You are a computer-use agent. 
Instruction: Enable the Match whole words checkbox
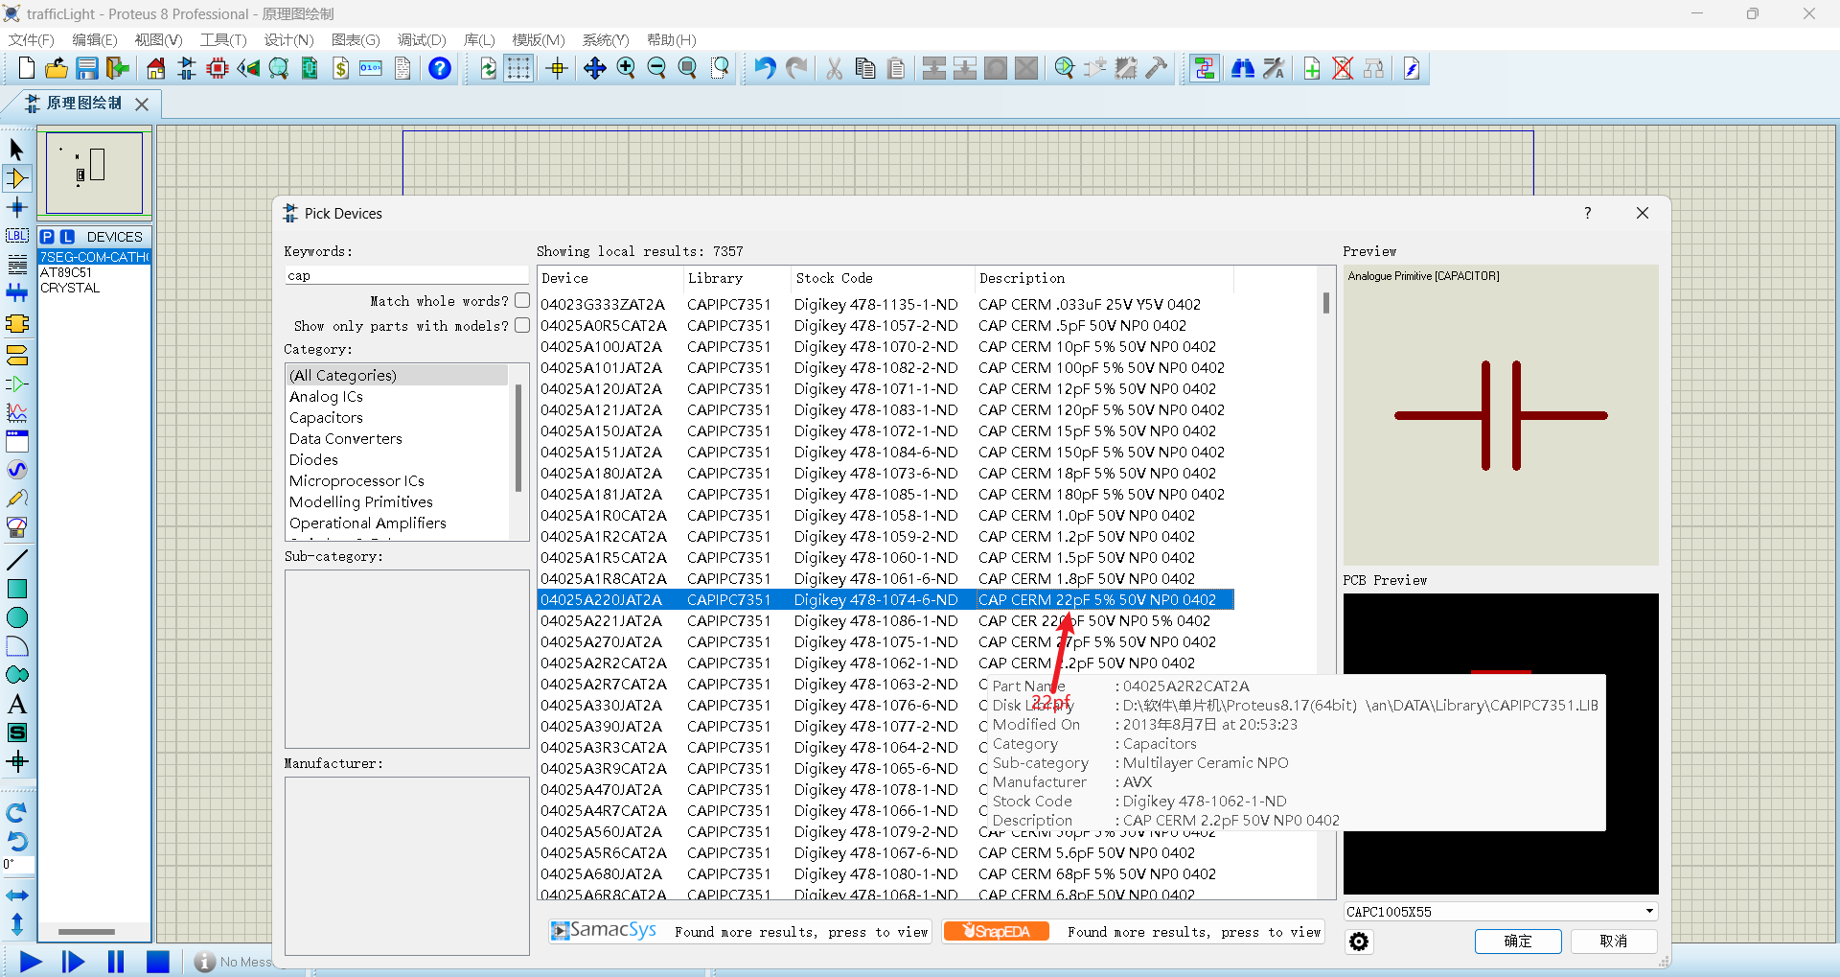[522, 300]
